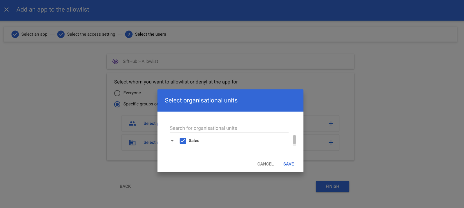Collapse the Sales tree arrow
The image size is (464, 208).
(172, 141)
